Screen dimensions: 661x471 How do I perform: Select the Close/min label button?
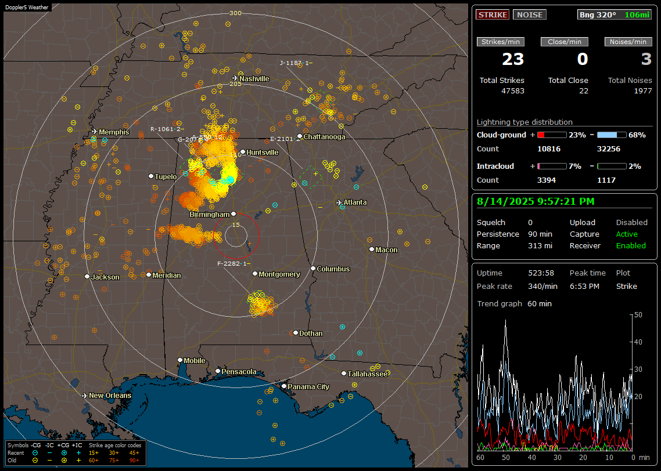point(565,42)
